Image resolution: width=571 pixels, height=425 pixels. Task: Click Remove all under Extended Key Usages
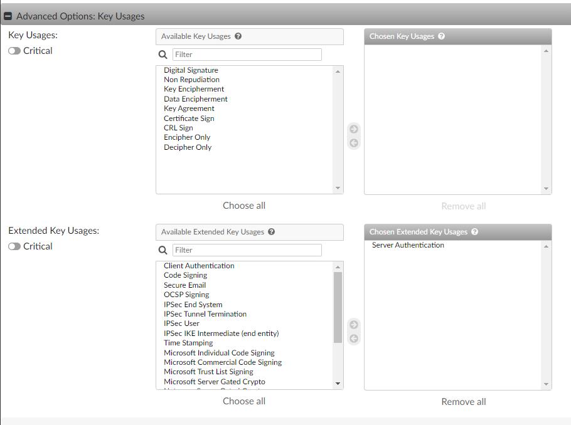(463, 401)
